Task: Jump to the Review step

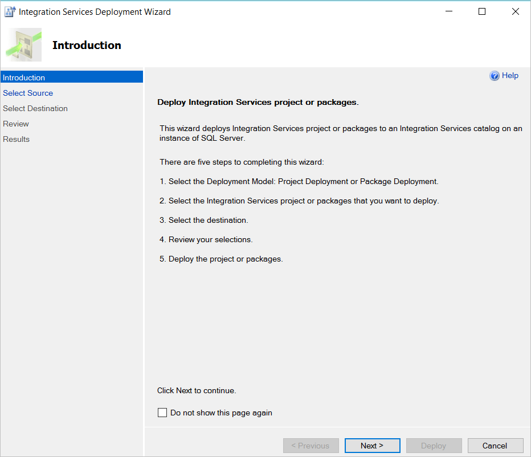Action: coord(16,124)
